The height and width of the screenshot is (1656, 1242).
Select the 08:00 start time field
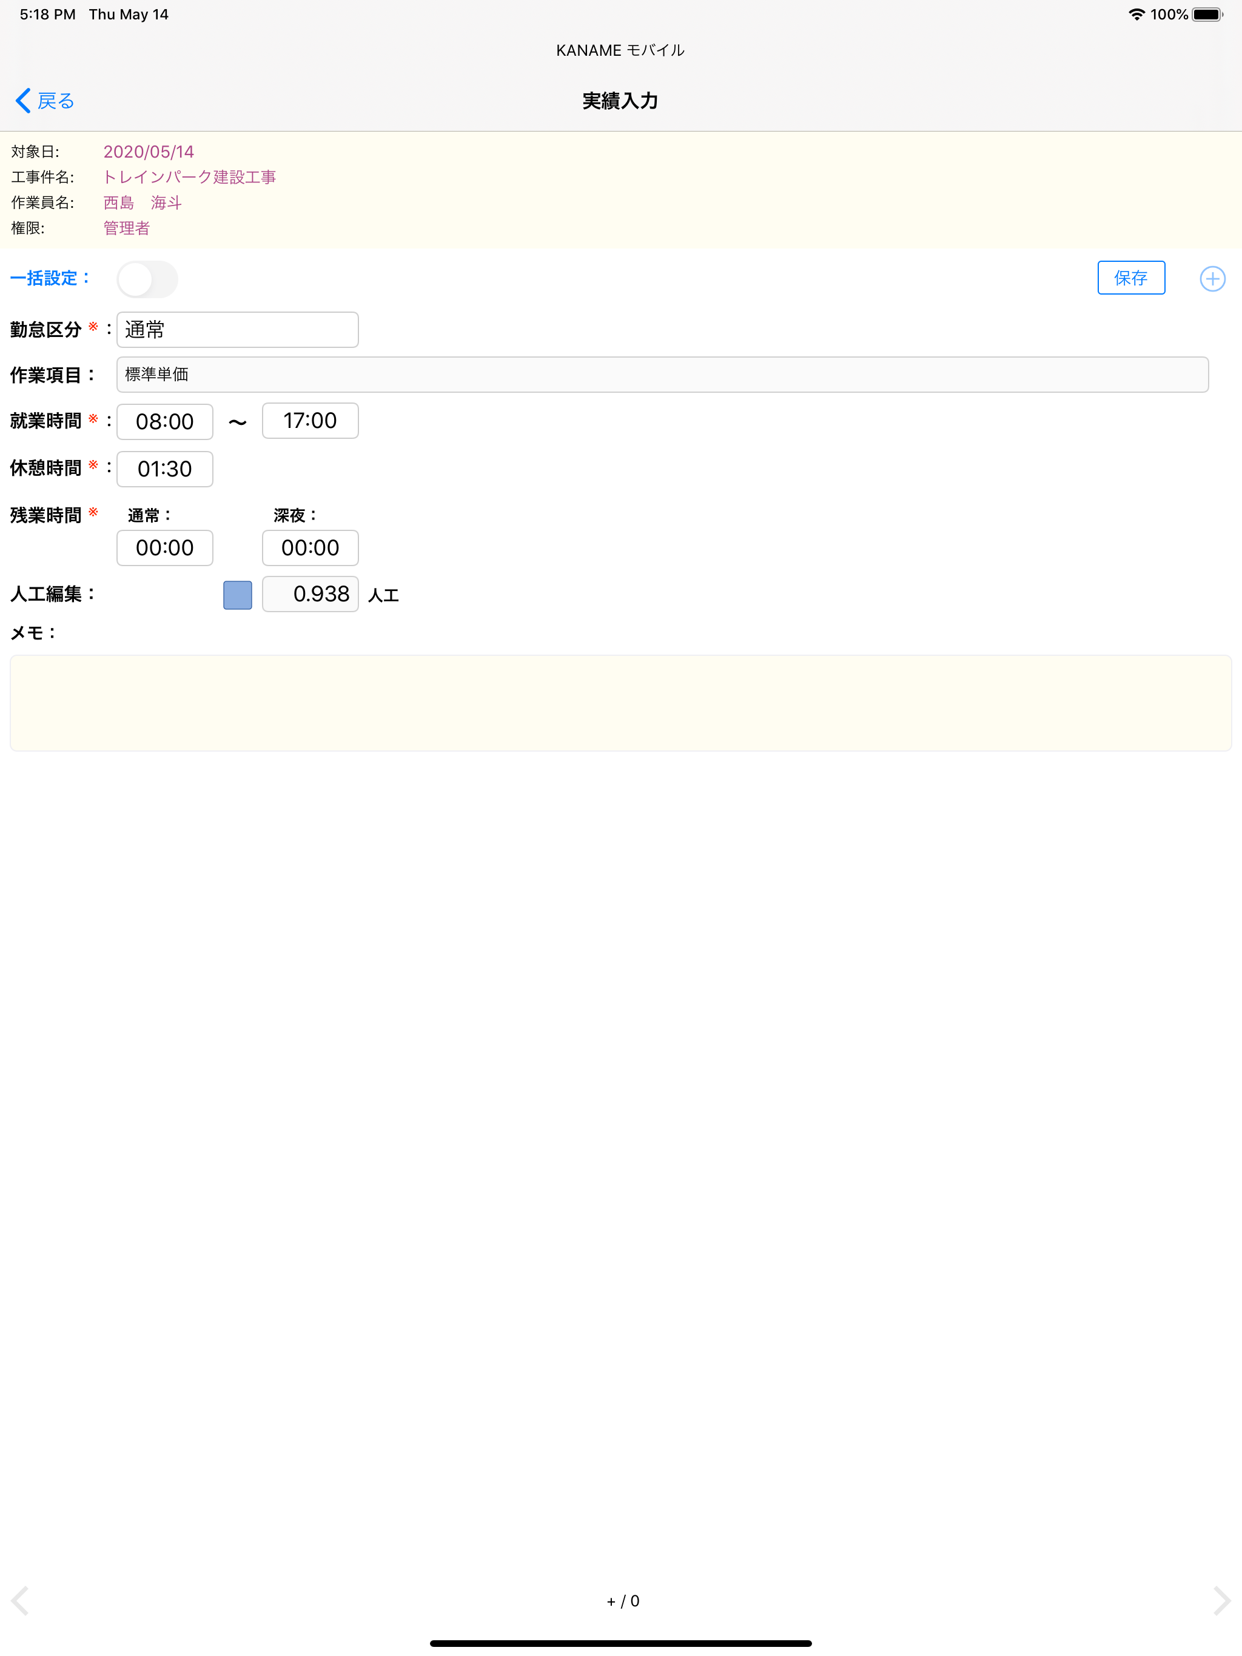165,421
